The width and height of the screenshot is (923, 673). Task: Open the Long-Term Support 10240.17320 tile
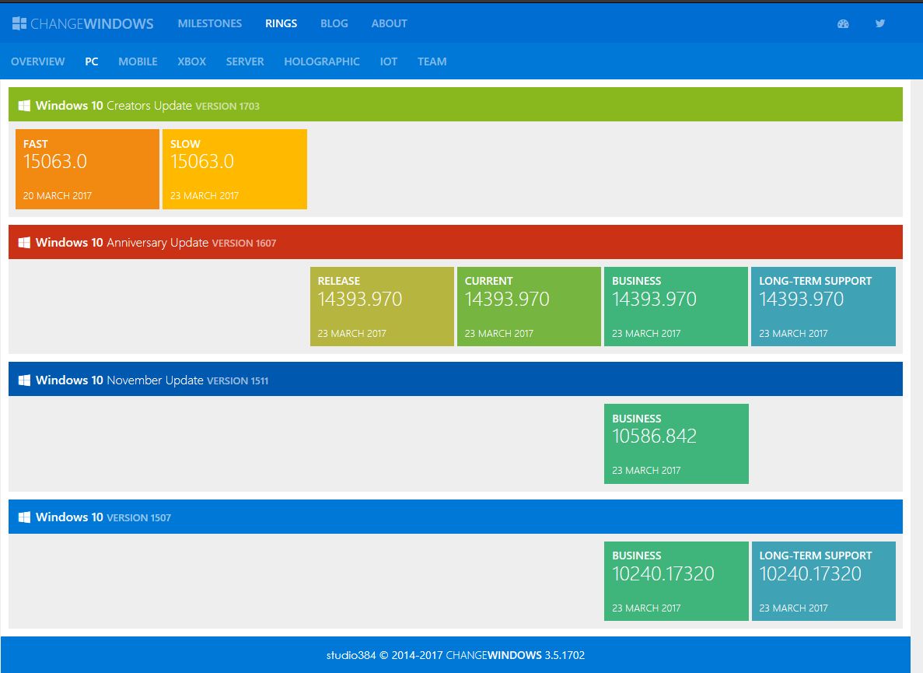pyautogui.click(x=823, y=581)
